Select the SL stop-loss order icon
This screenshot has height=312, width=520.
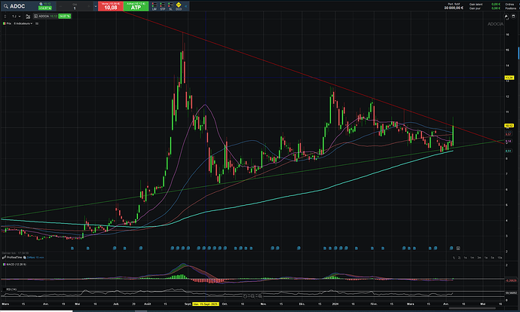pos(170,6)
